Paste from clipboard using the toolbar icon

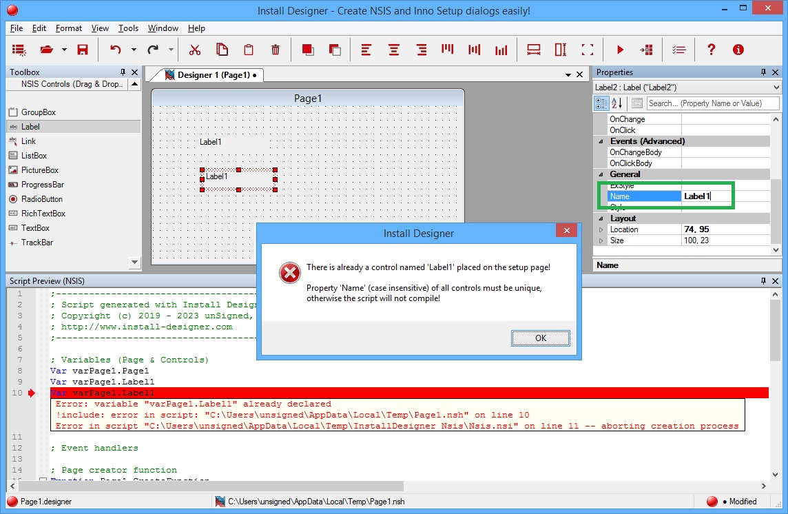pos(248,50)
